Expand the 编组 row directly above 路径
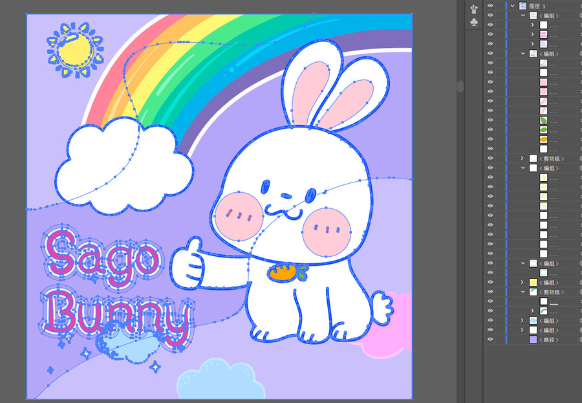This screenshot has width=582, height=403. 523,330
